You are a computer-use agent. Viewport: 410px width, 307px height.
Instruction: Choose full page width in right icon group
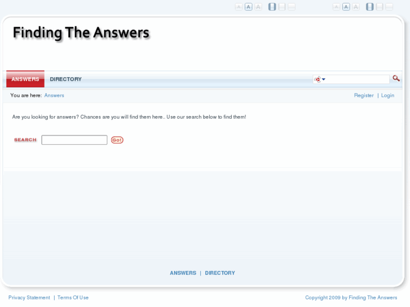389,7
